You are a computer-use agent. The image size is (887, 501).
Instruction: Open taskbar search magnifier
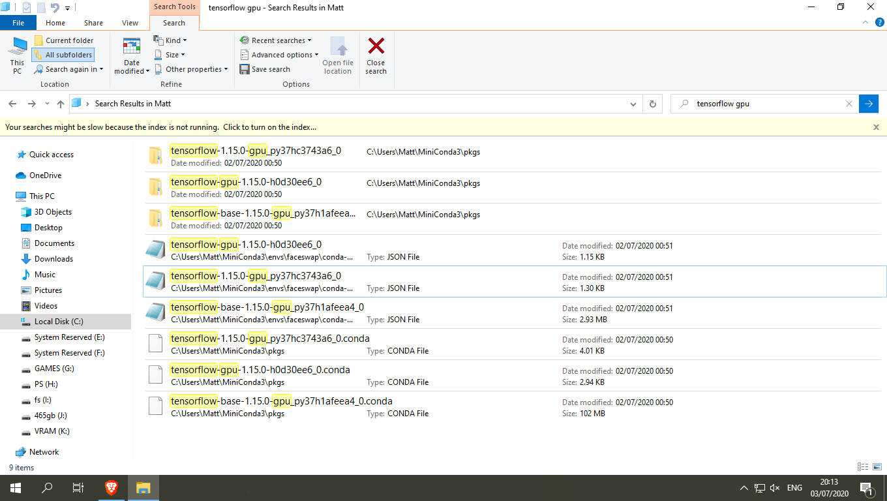pyautogui.click(x=47, y=488)
